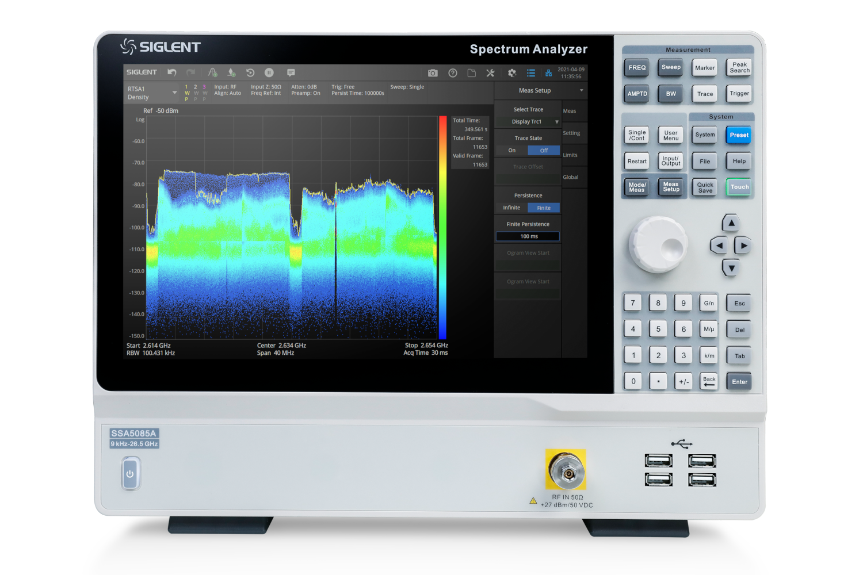
Task: Open settings with the gear icon
Action: click(x=511, y=73)
